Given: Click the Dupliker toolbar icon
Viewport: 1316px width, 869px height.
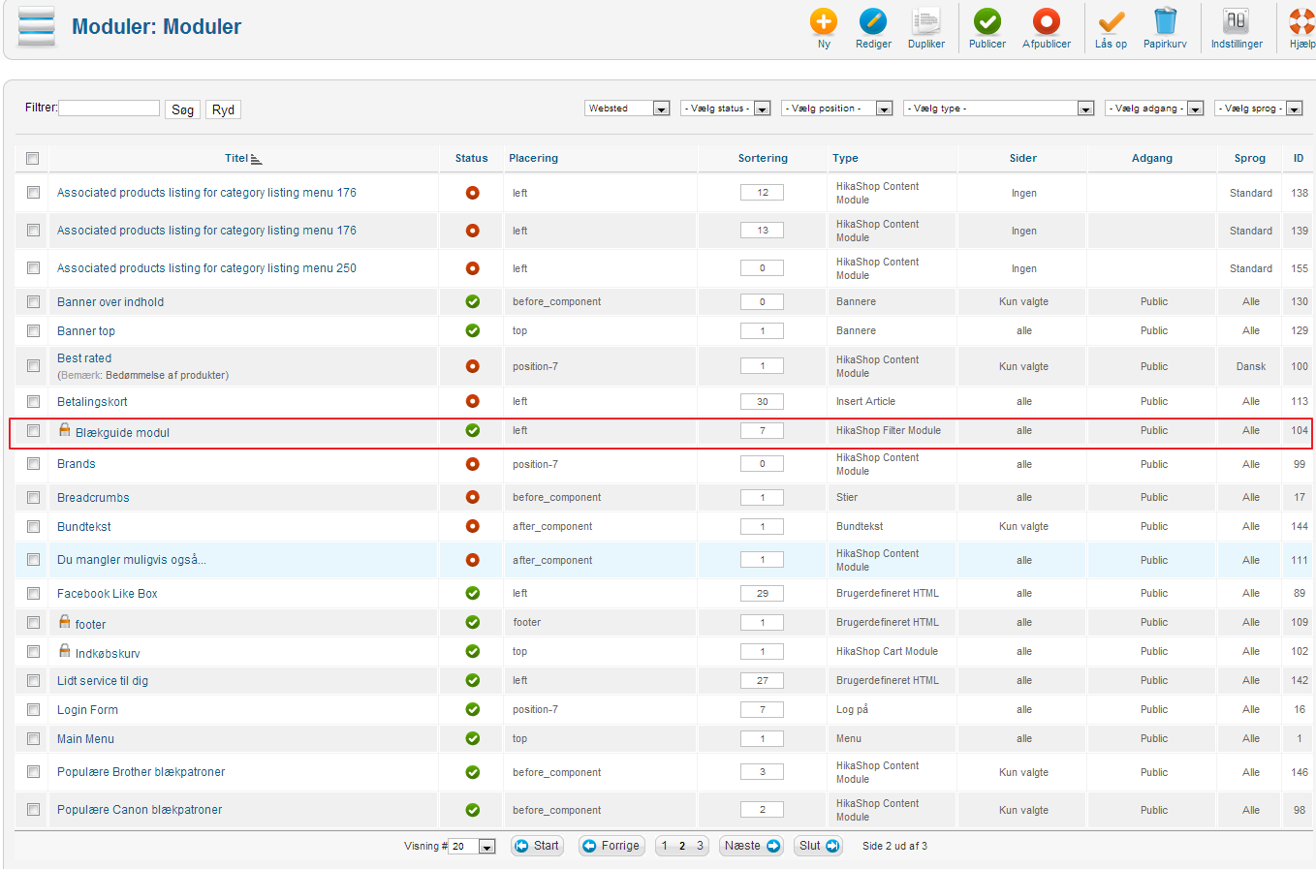Looking at the screenshot, I should (x=925, y=22).
